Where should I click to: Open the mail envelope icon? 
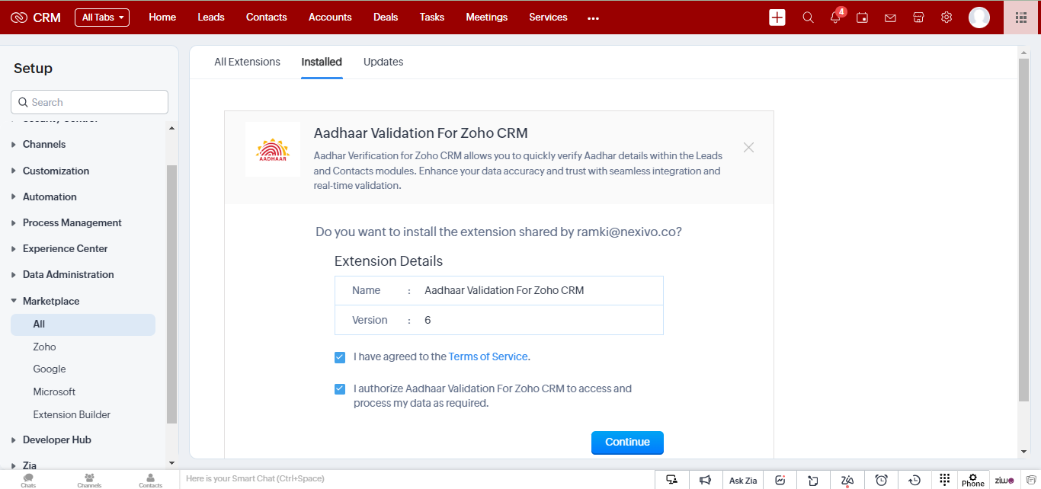pyautogui.click(x=890, y=18)
